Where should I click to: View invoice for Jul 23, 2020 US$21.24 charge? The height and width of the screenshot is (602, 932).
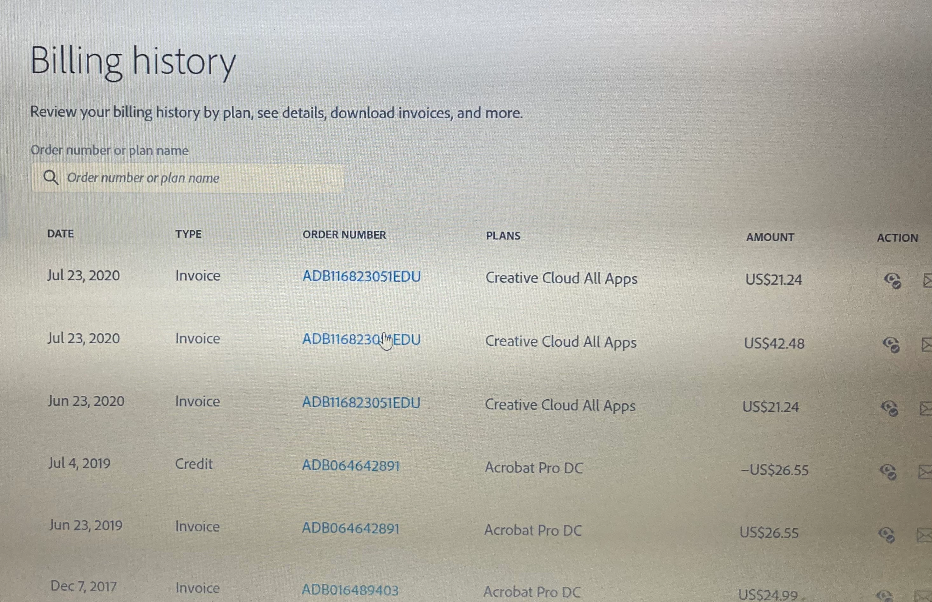tap(893, 280)
